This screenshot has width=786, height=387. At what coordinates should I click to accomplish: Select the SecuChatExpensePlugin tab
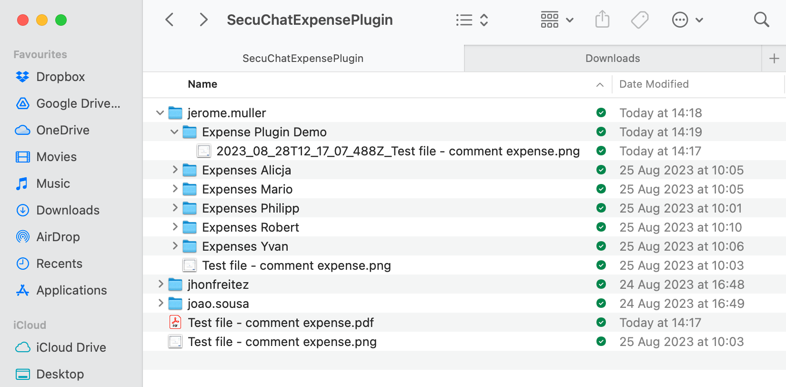pyautogui.click(x=303, y=59)
